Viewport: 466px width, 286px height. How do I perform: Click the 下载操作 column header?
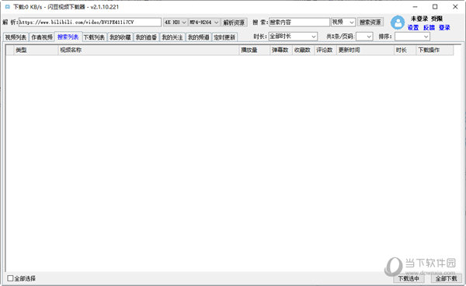point(435,50)
